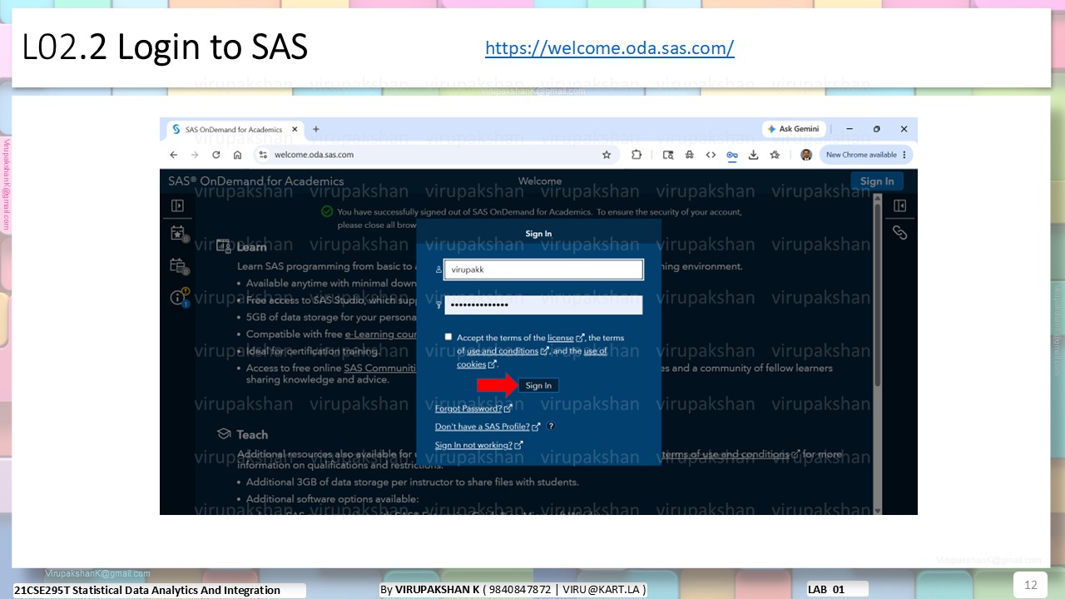Open the chain link icon in right sidebar
1065x599 pixels.
pyautogui.click(x=899, y=233)
